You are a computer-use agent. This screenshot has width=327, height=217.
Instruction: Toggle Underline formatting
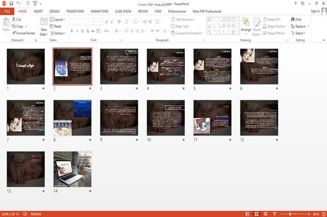coord(82,31)
